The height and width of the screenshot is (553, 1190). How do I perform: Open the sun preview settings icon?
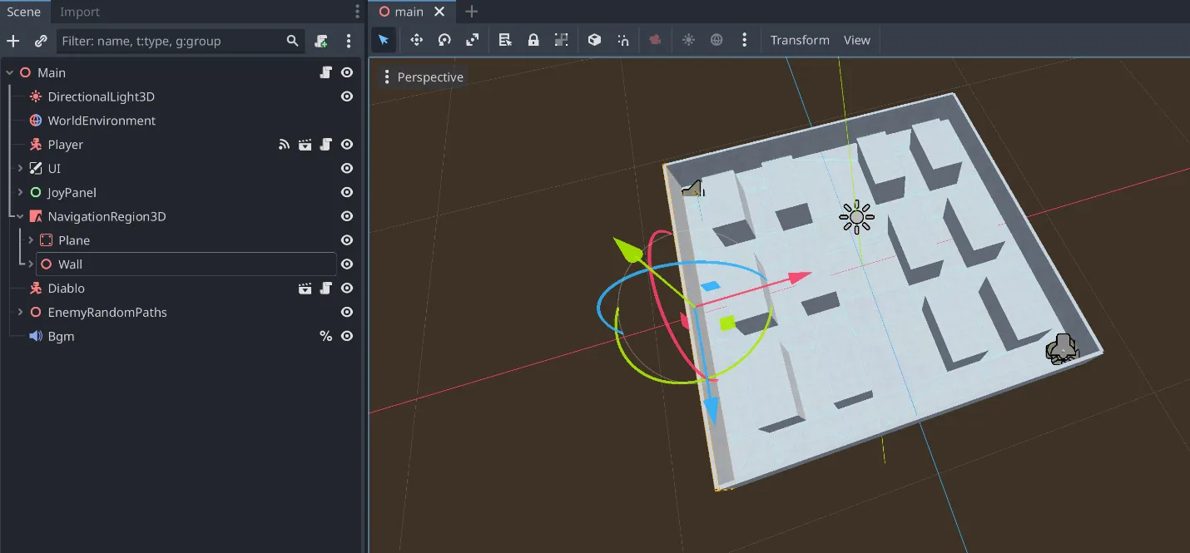click(688, 40)
